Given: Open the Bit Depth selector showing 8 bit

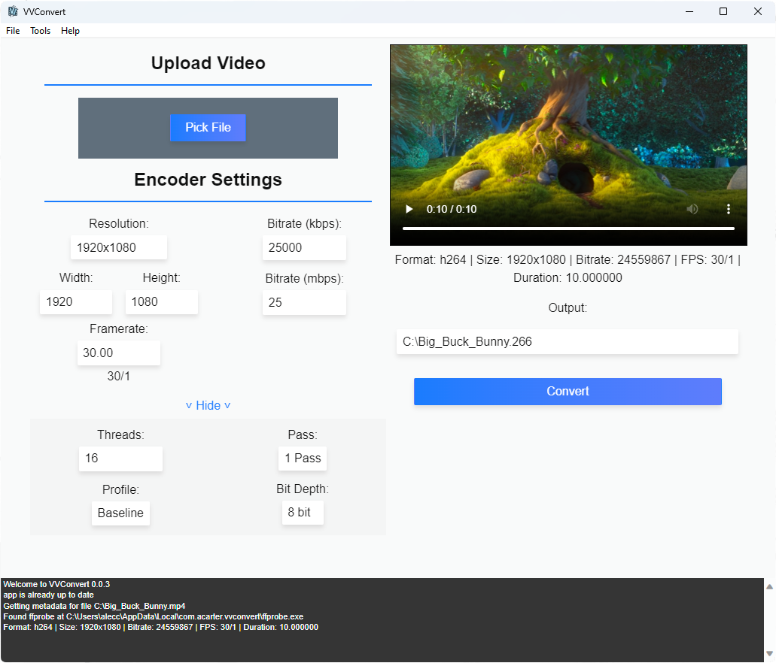Looking at the screenshot, I should pos(303,513).
